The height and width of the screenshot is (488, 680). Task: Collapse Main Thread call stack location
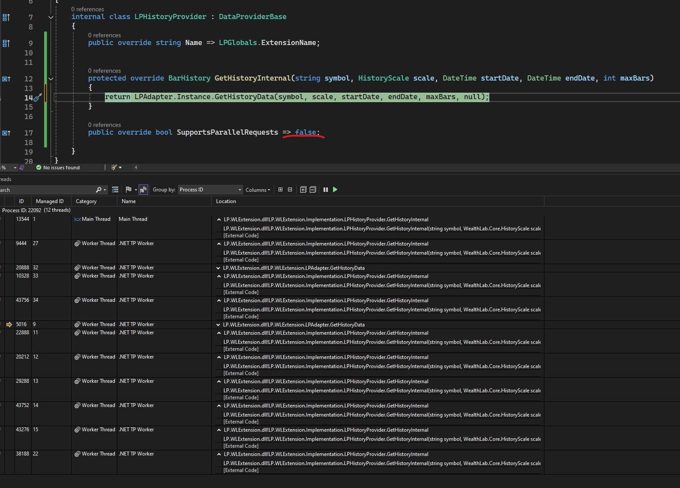(x=219, y=220)
